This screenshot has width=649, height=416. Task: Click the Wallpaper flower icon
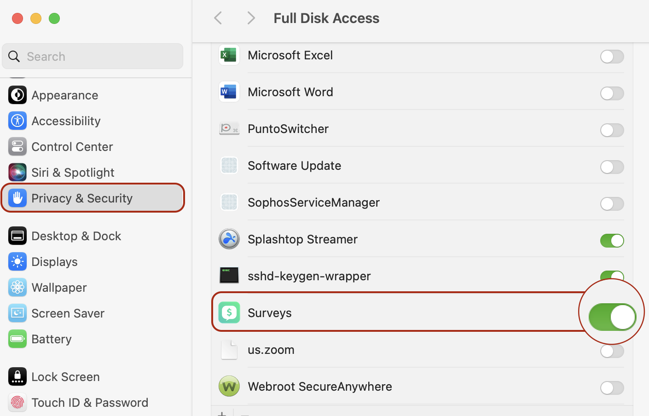pos(17,288)
